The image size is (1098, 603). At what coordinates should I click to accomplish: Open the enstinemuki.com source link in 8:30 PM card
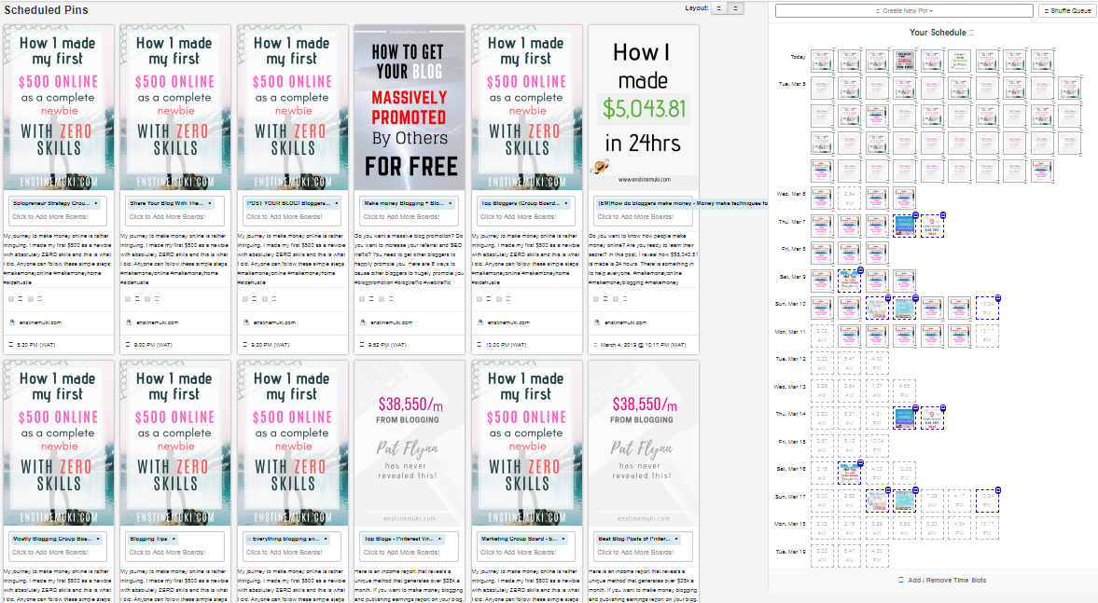pyautogui.click(x=39, y=322)
